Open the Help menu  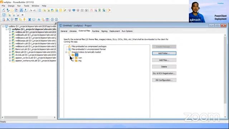point(44,6)
